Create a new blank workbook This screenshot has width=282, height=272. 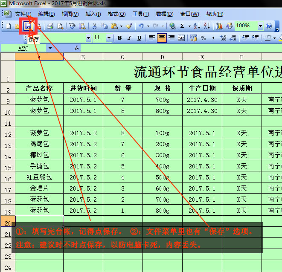(8, 26)
